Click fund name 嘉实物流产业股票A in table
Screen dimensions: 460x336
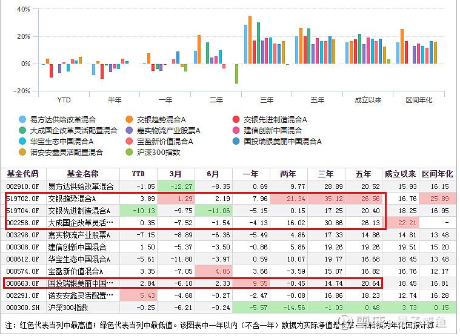tap(79, 235)
